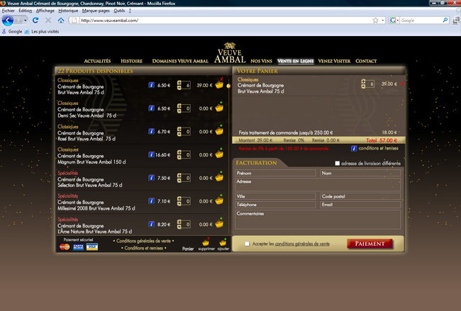461x311 pixels.
Task: Open the Outils menu
Action: pos(119,11)
